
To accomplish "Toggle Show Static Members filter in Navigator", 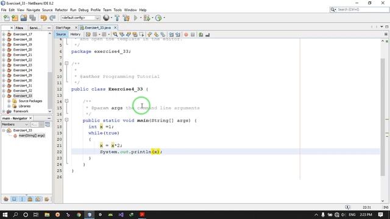I will click(x=22, y=199).
